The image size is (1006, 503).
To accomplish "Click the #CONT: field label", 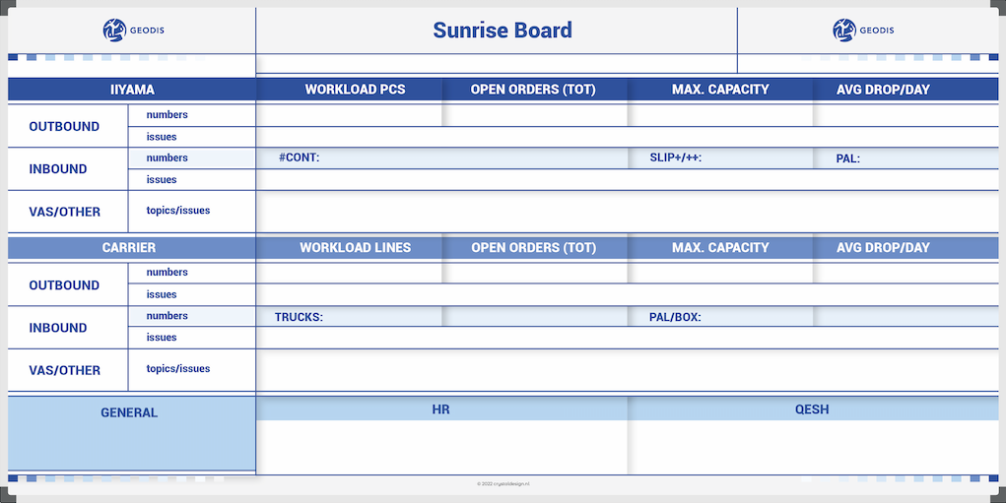I will coord(299,157).
